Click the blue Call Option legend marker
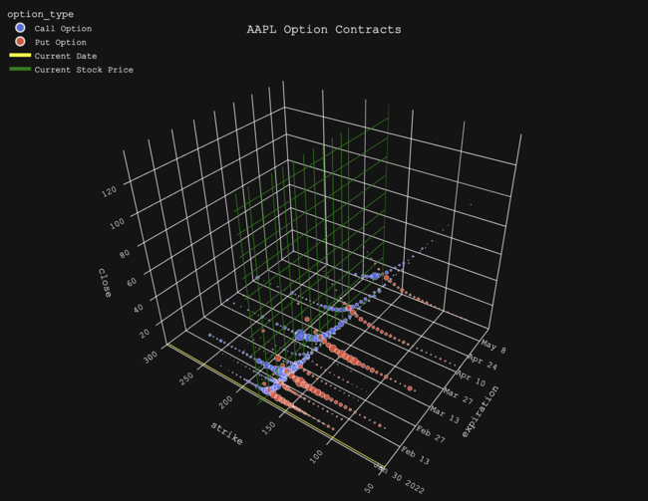 point(20,28)
